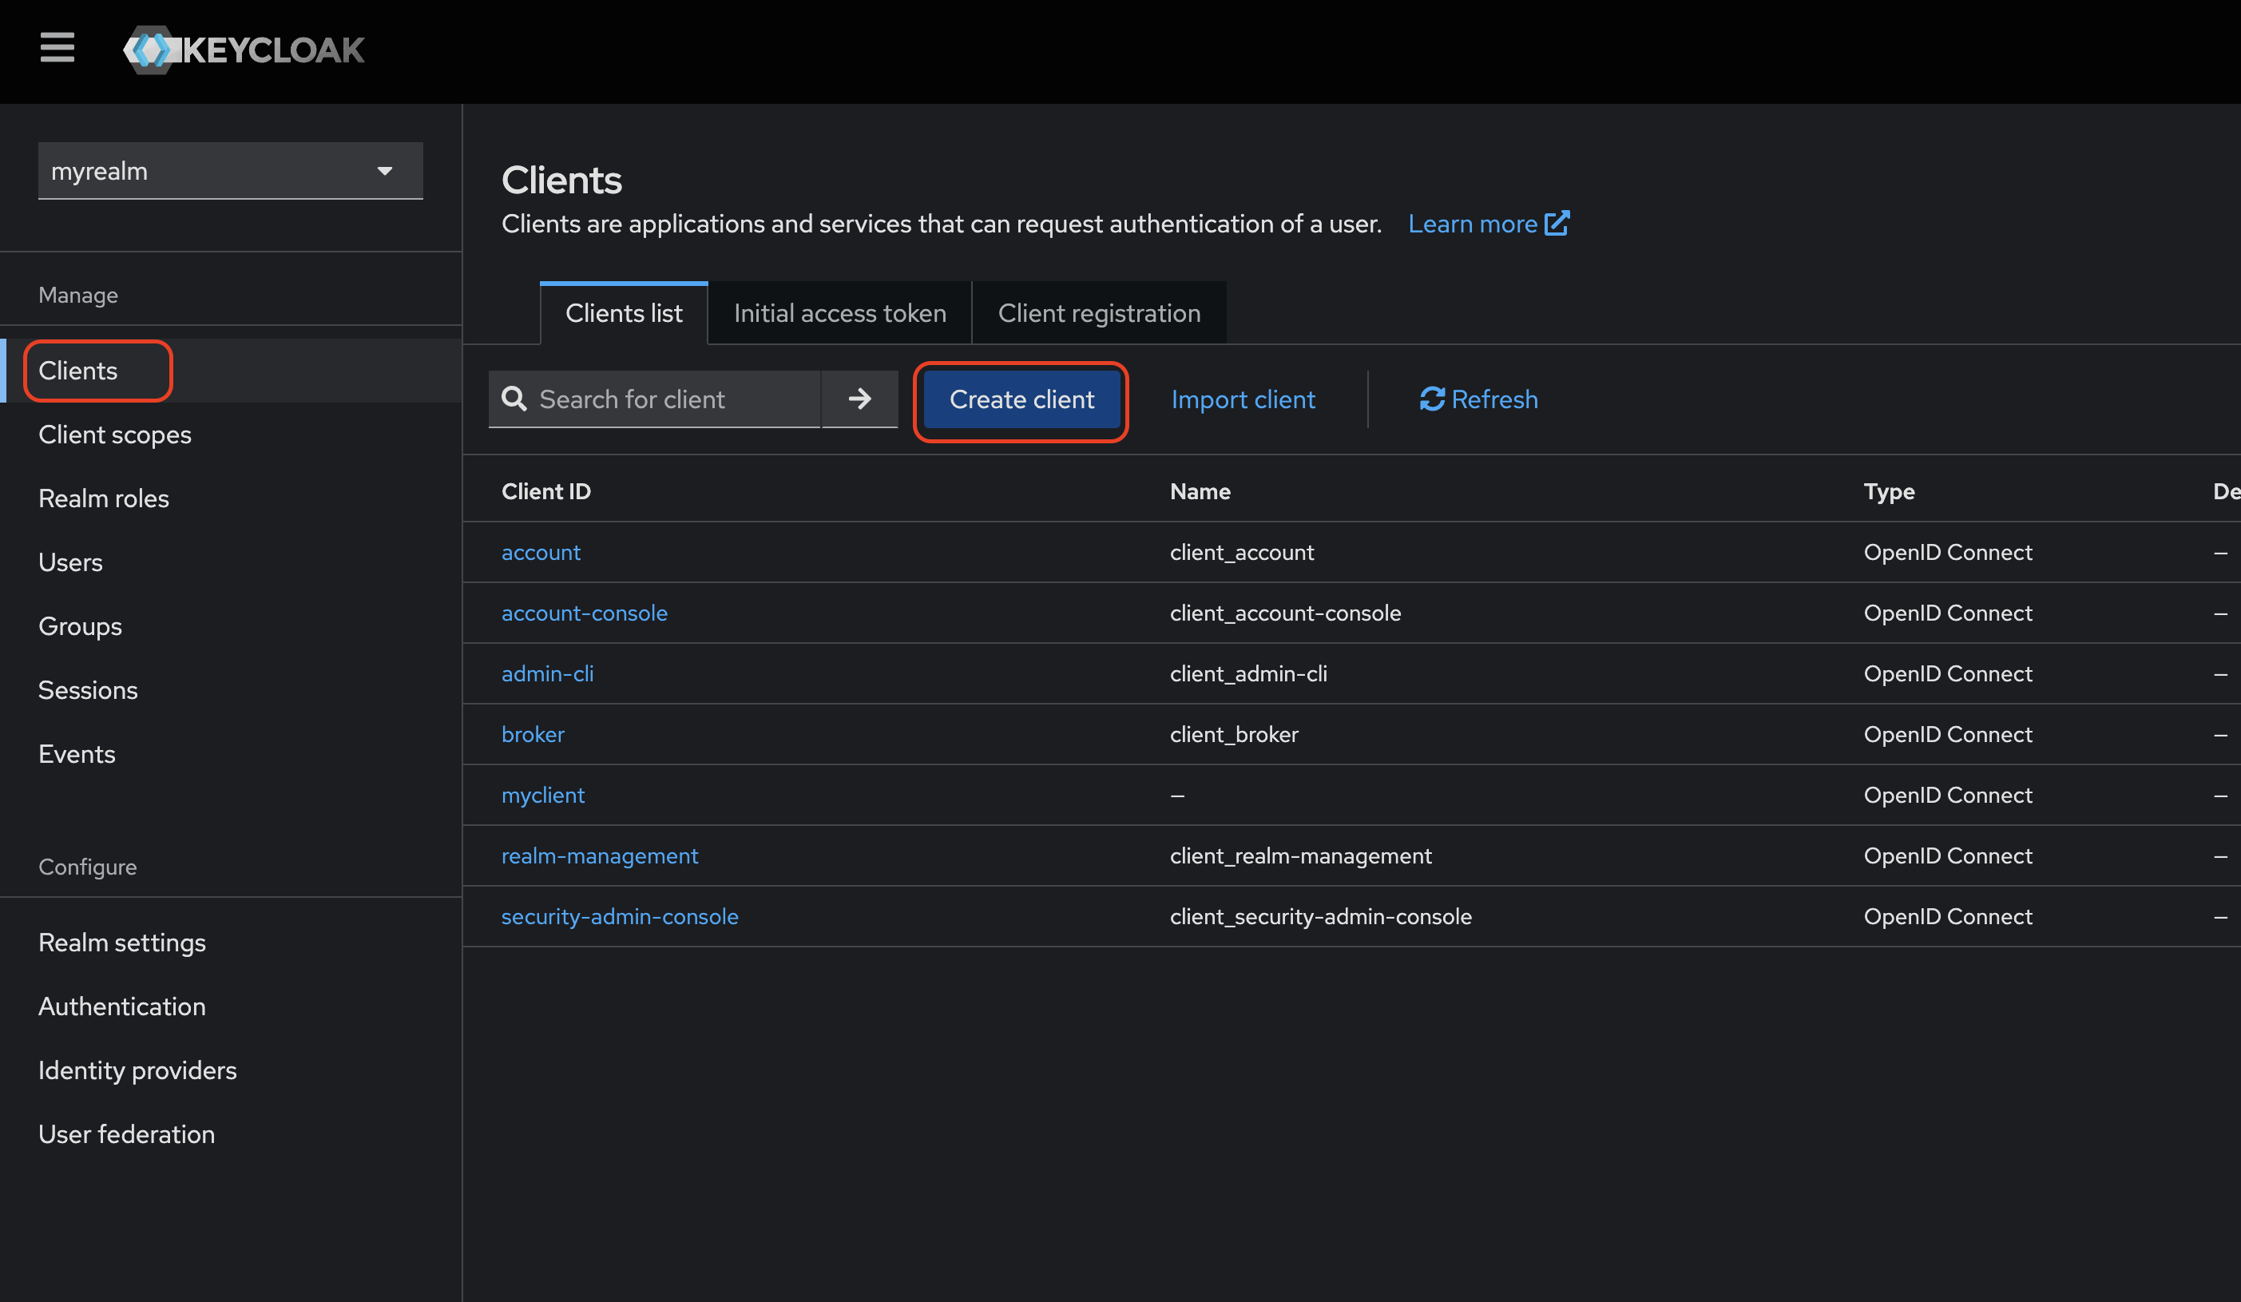Select the client_admin-cli name cell
This screenshot has height=1302, width=2241.
coord(1248,673)
